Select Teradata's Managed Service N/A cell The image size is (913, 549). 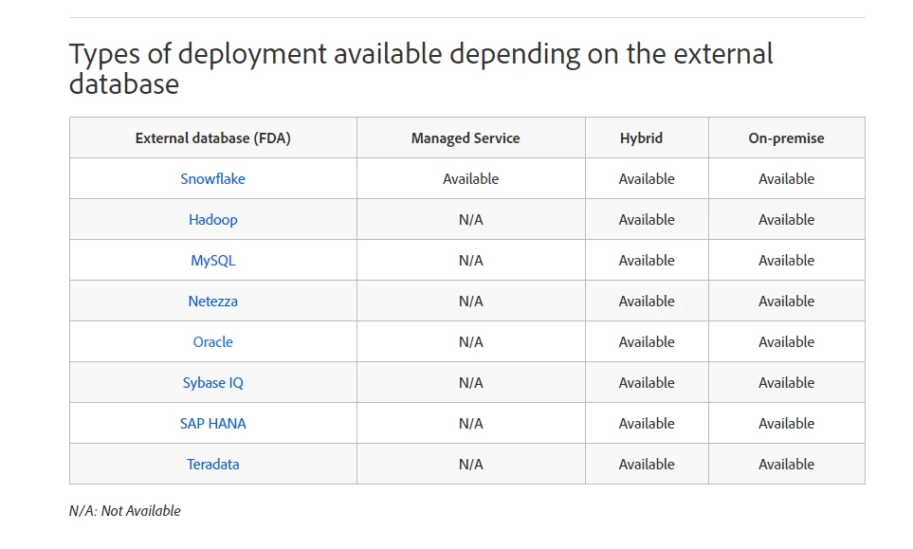click(x=470, y=464)
